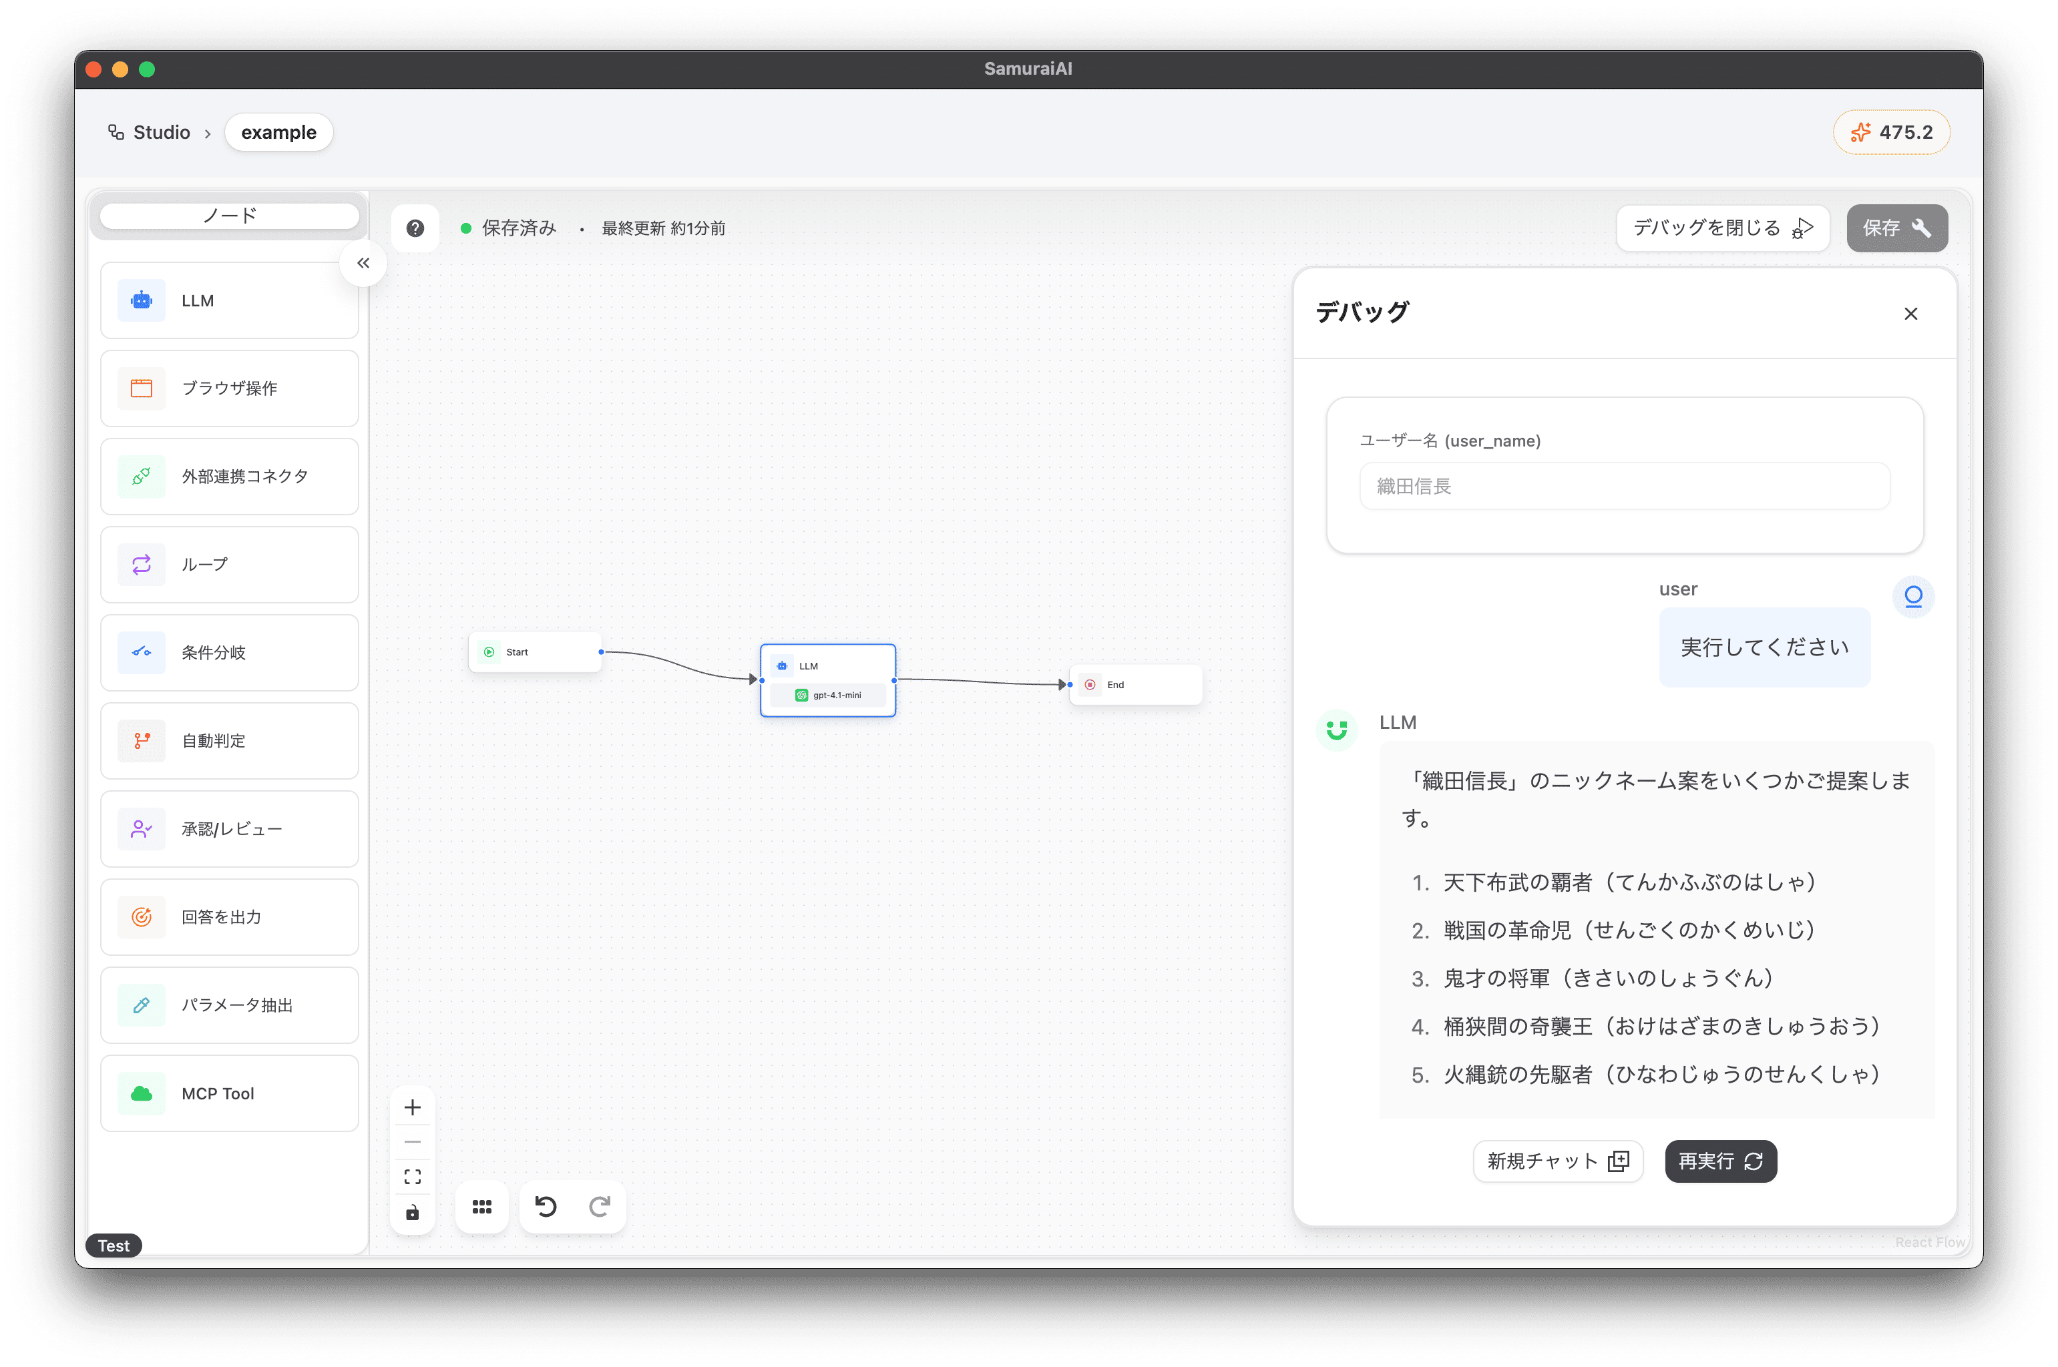This screenshot has width=2058, height=1367.
Task: Zoom in on the canvas
Action: point(413,1107)
